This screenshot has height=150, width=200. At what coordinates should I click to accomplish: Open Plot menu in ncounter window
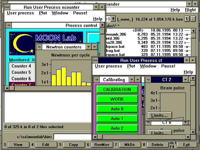coord(43,13)
